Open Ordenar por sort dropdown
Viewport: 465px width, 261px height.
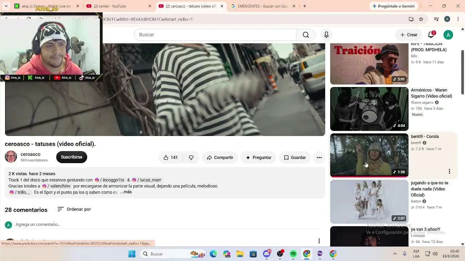coord(74,209)
